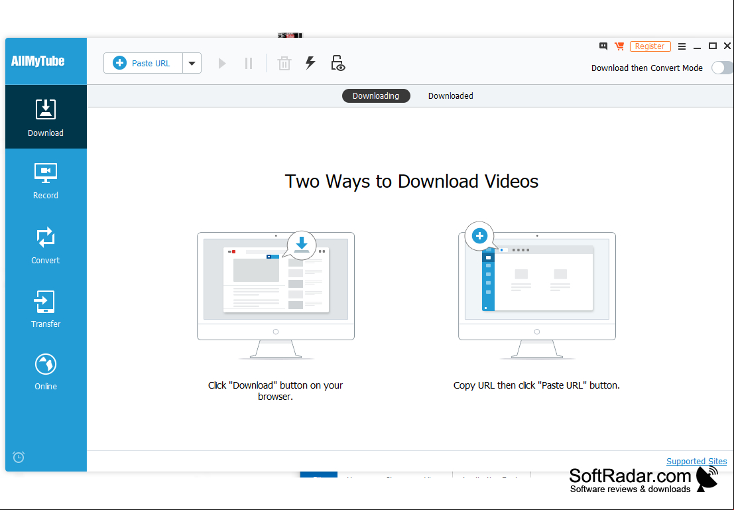Pause all downloads
Image resolution: width=734 pixels, height=510 pixels.
tap(249, 63)
